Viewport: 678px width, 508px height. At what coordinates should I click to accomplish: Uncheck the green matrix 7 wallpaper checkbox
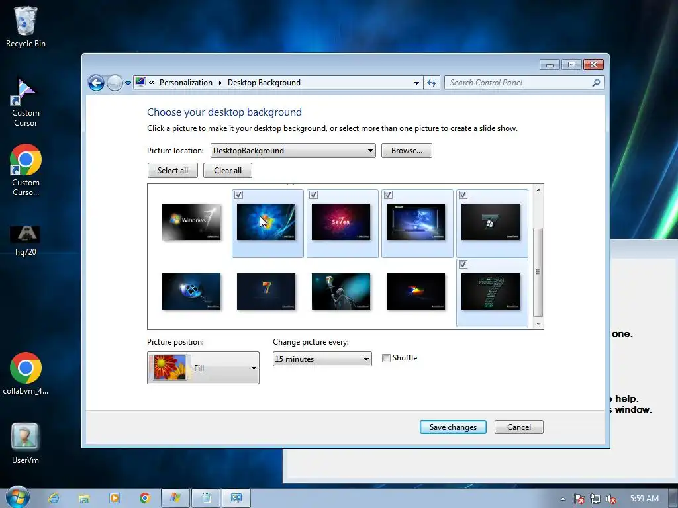(463, 264)
